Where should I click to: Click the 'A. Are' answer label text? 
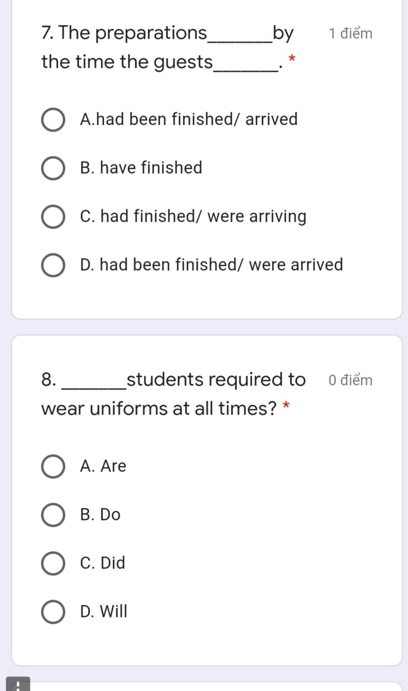pyautogui.click(x=103, y=466)
